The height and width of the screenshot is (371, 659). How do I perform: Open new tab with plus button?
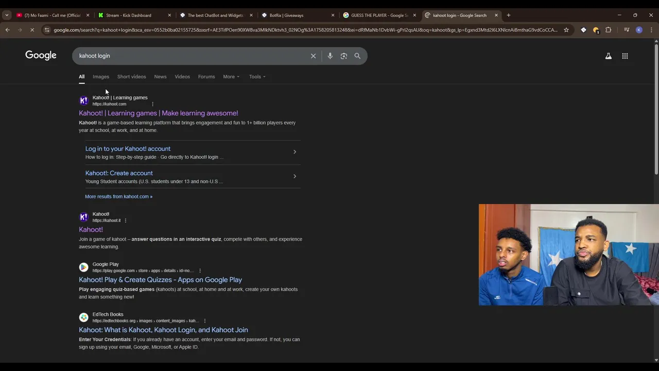509,15
